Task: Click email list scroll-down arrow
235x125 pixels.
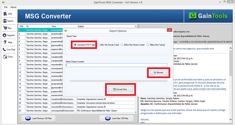Action: pos(136,112)
